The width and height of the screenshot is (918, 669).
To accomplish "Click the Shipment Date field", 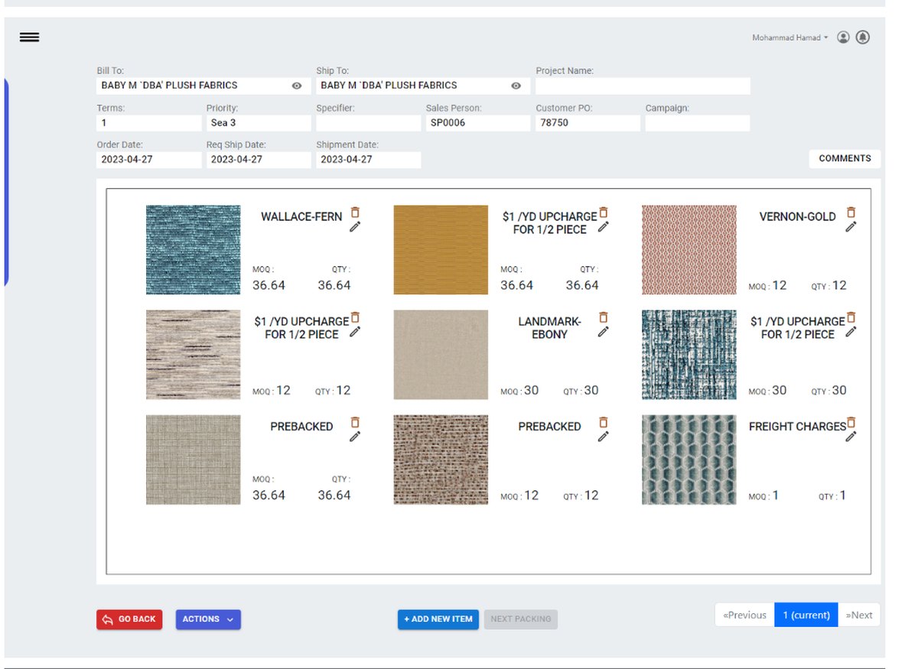I will click(x=368, y=160).
